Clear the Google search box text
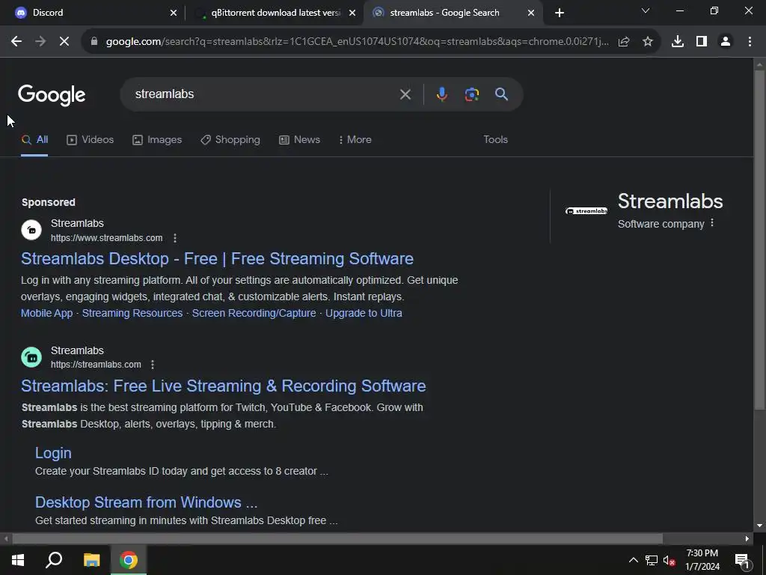Image resolution: width=766 pixels, height=575 pixels. coord(405,94)
